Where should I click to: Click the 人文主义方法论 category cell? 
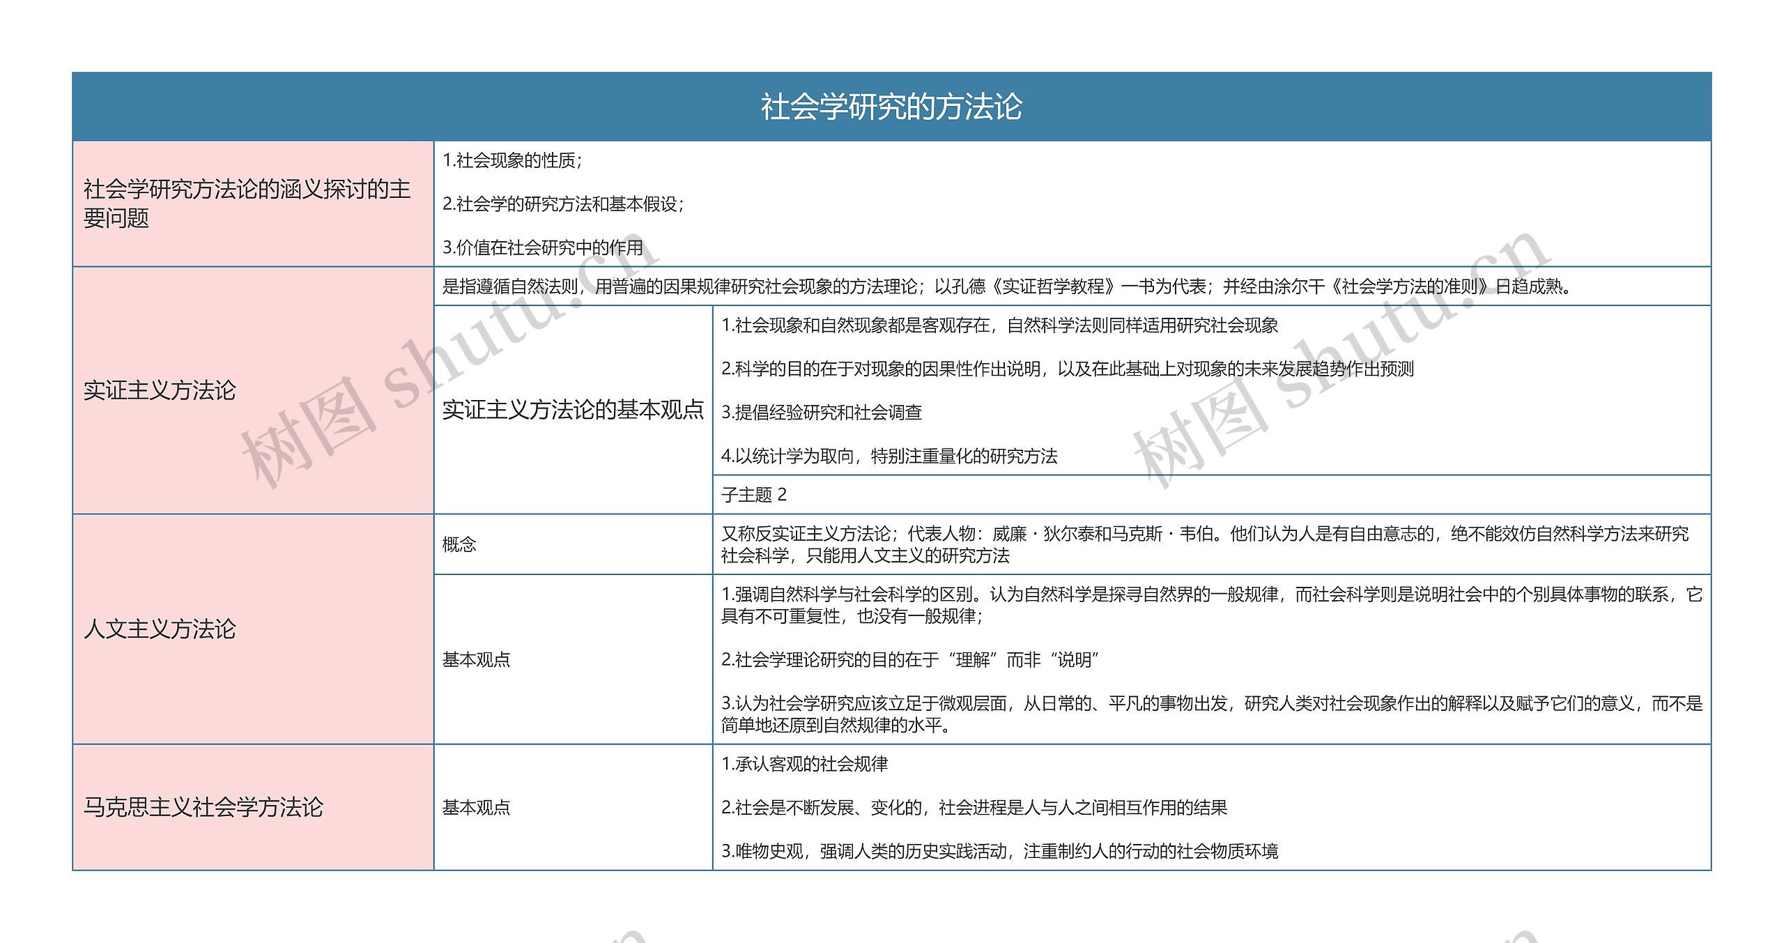[x=253, y=629]
